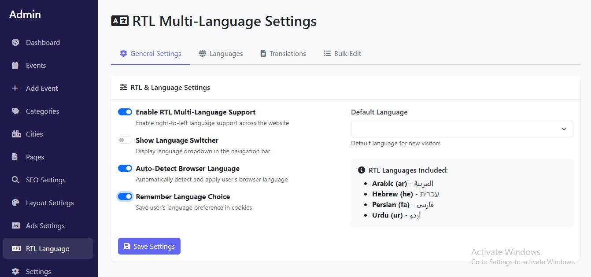Go to the Bulk Edit tab
The image size is (591, 277).
[x=342, y=54]
